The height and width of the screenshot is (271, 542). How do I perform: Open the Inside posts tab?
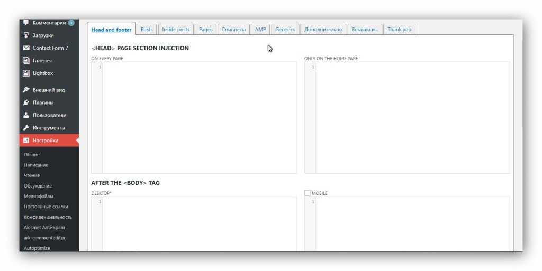tap(176, 30)
